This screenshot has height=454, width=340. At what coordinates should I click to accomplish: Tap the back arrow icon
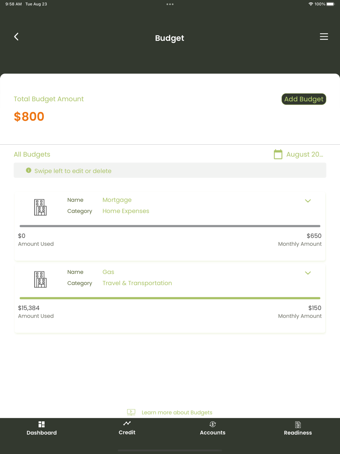click(x=16, y=37)
